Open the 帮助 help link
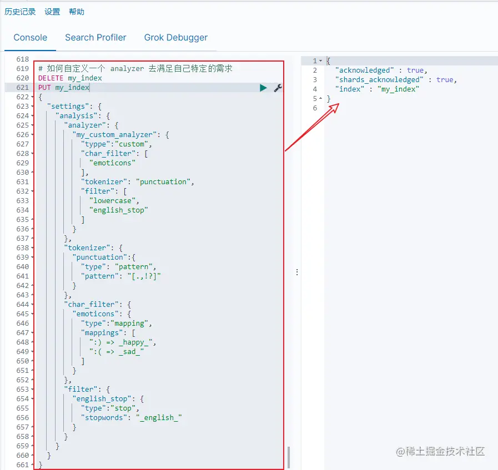The image size is (498, 470). (x=77, y=12)
